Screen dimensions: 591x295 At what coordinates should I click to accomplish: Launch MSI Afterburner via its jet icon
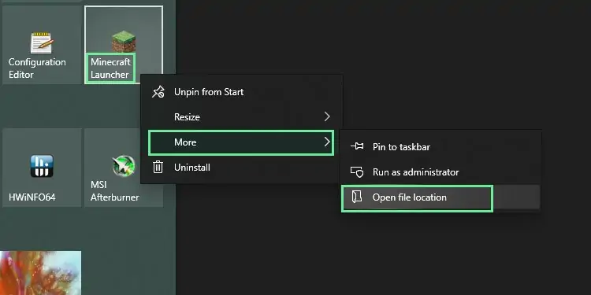click(x=124, y=165)
